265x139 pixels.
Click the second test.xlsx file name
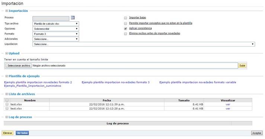(16, 109)
